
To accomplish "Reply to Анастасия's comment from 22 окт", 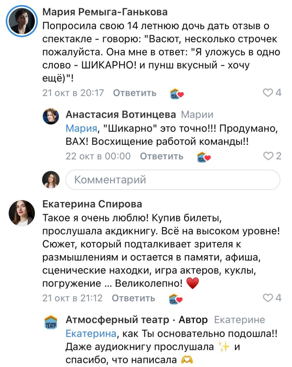I will point(161,156).
